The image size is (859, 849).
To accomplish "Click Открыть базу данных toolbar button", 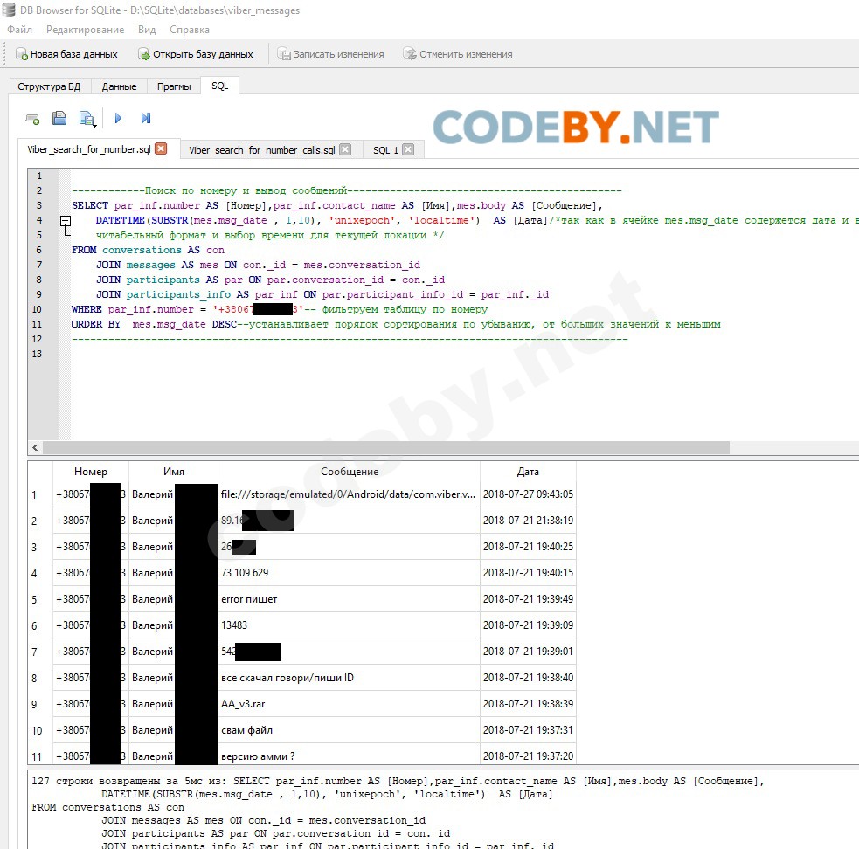I will 196,54.
